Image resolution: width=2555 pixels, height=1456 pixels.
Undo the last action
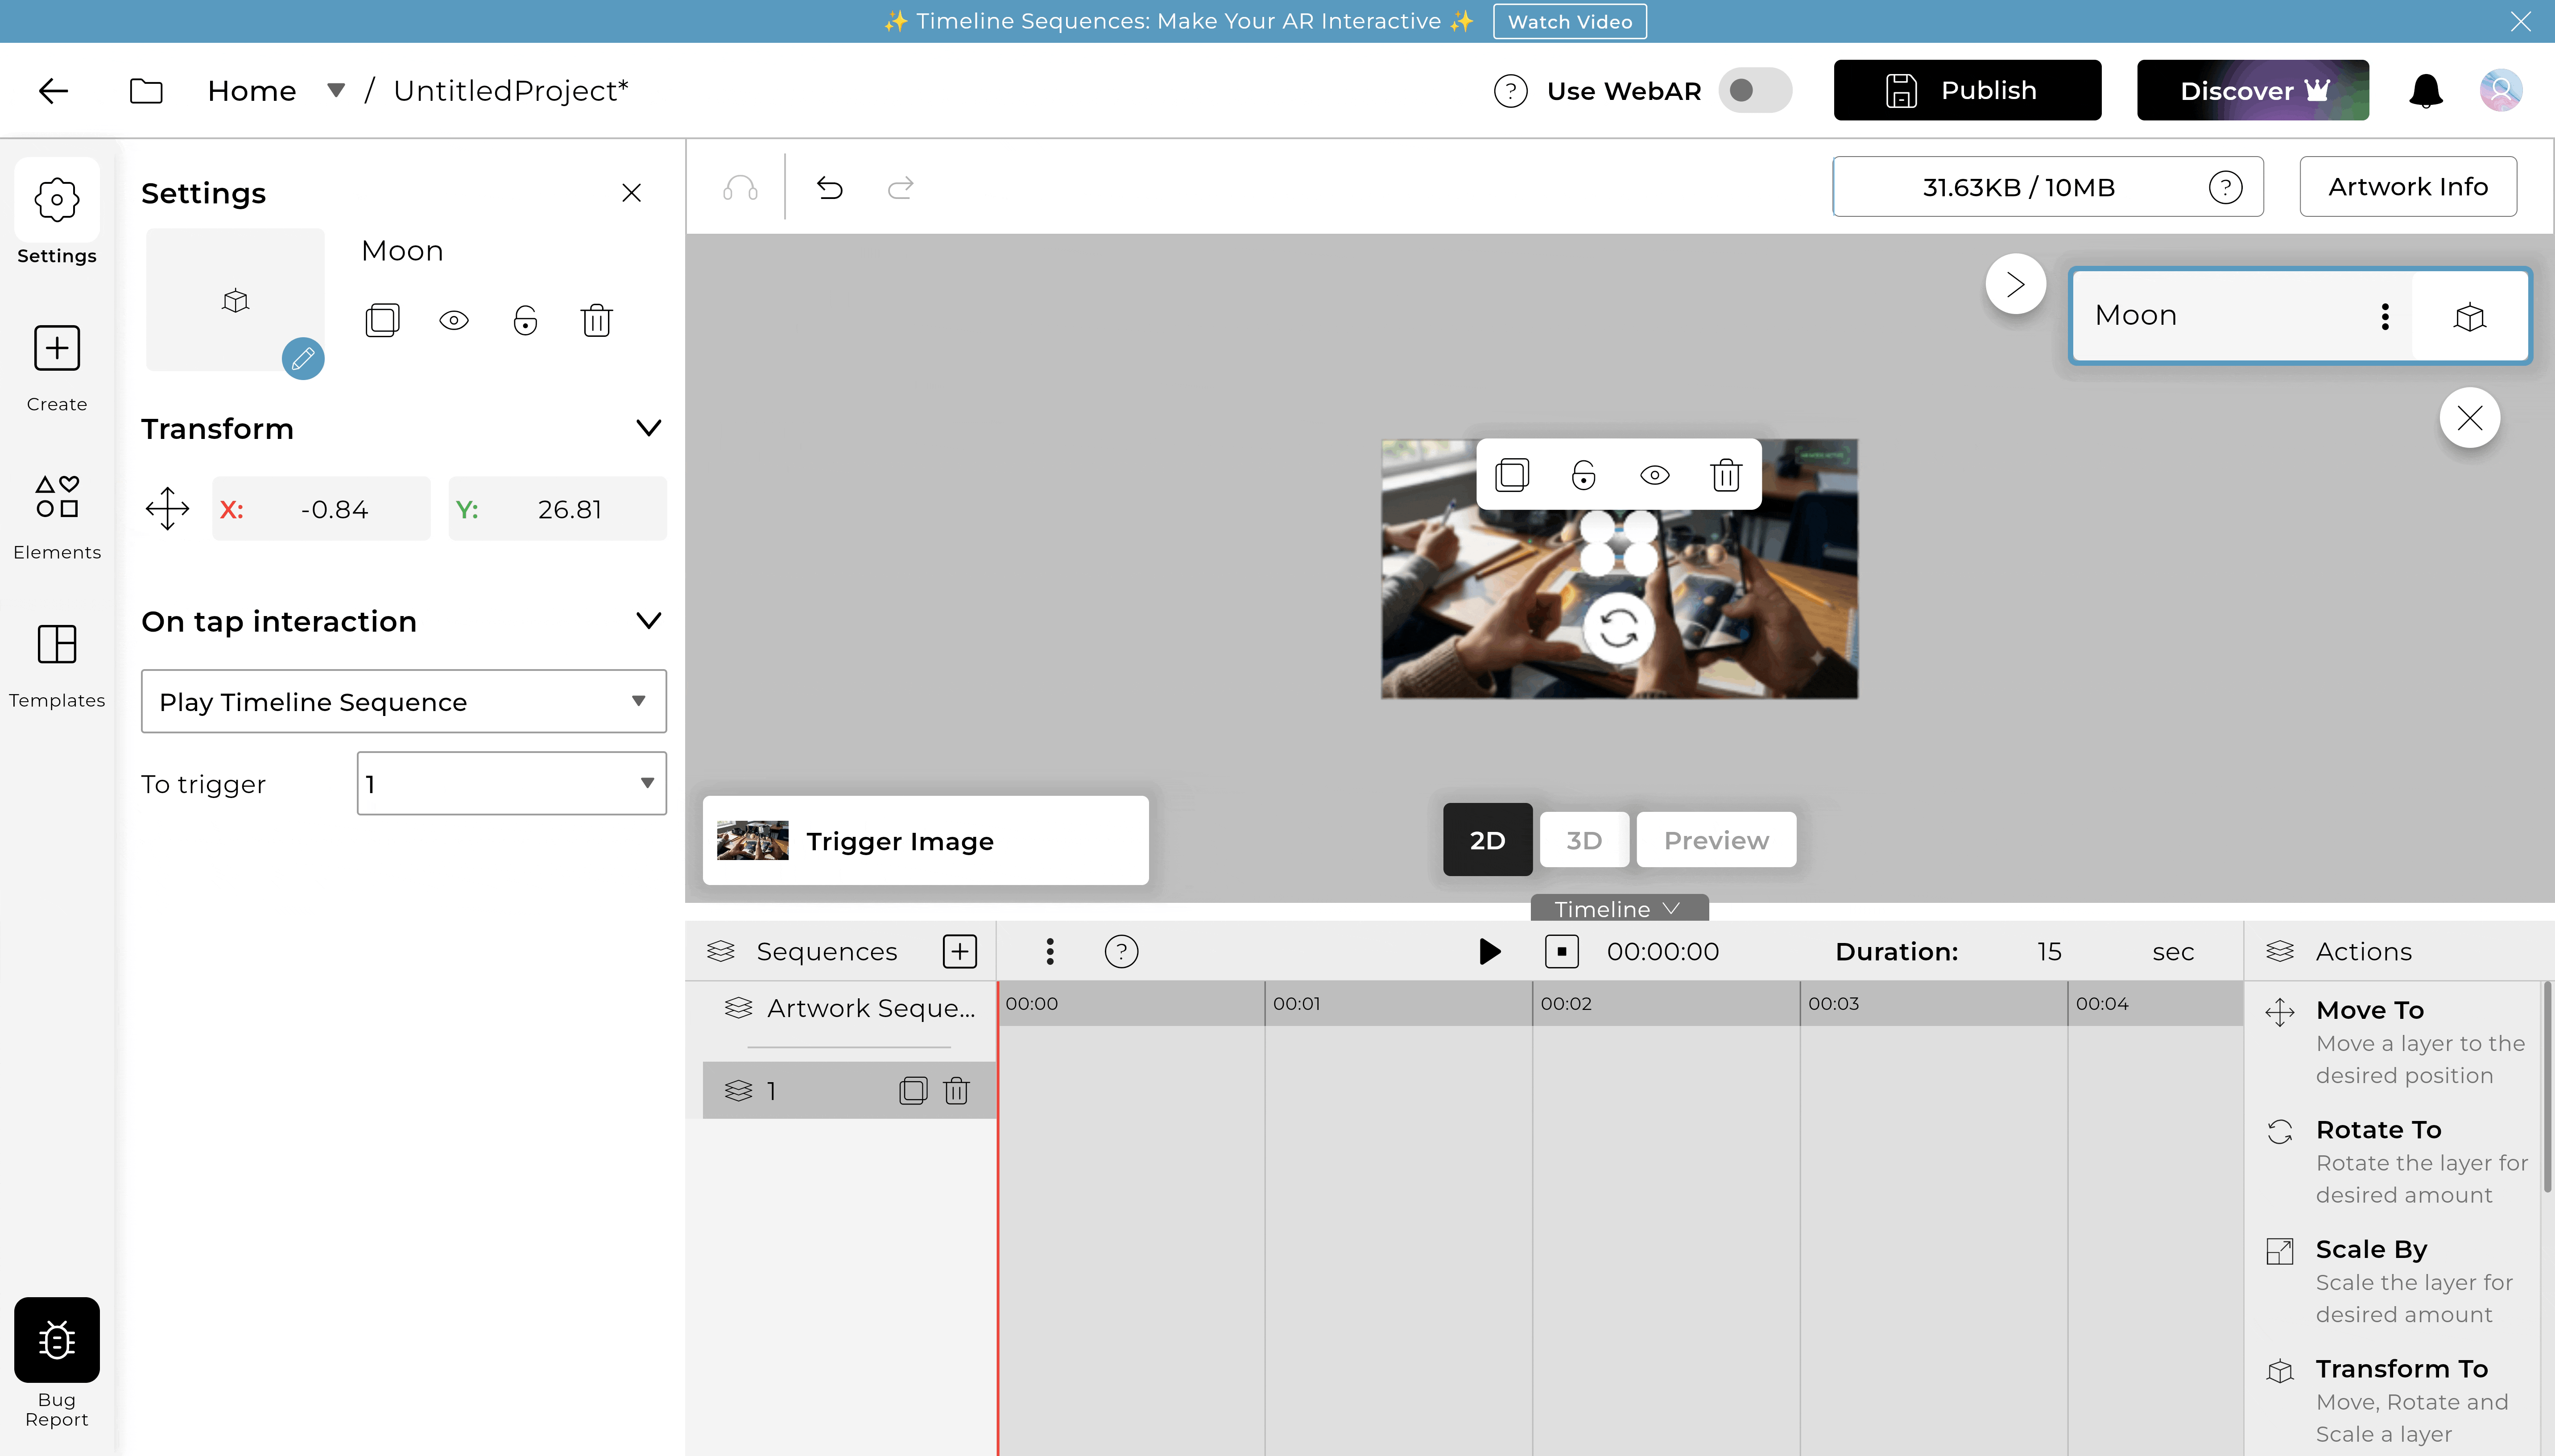click(x=830, y=188)
